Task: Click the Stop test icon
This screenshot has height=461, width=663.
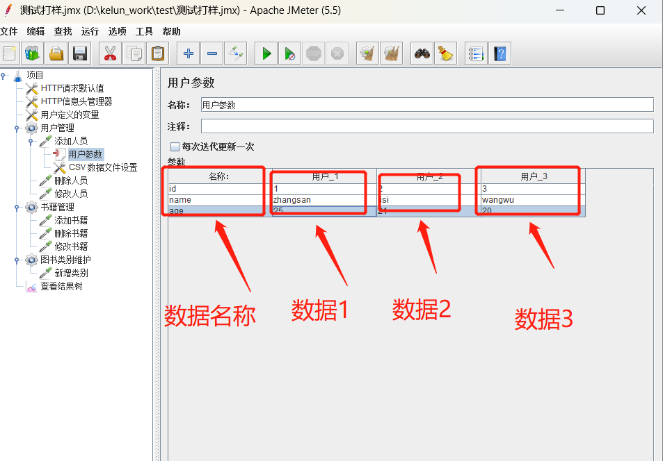Action: click(x=313, y=53)
